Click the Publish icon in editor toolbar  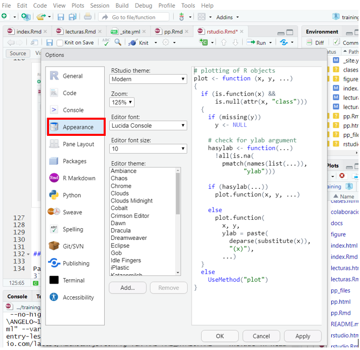click(x=284, y=42)
